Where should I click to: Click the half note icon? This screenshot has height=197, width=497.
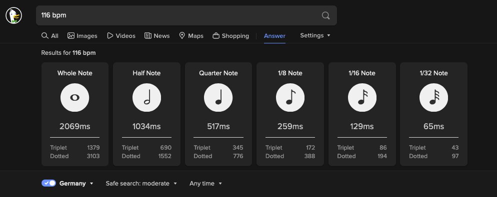tap(147, 97)
